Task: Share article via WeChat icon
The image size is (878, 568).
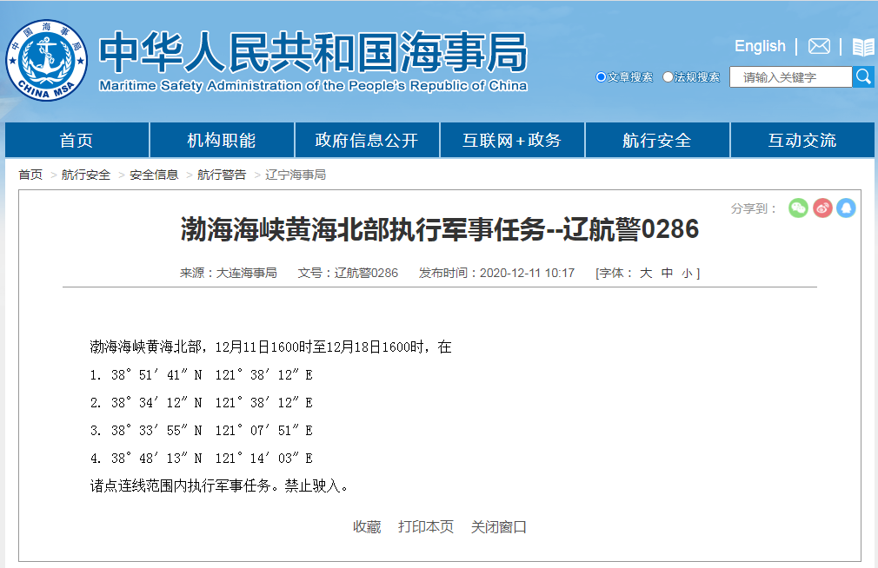Action: click(x=798, y=208)
